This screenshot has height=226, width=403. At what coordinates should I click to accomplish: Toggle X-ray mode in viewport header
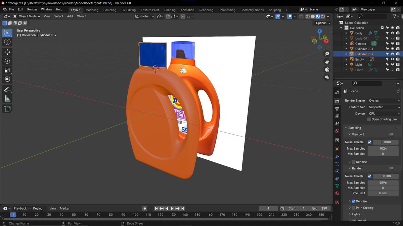[301, 16]
